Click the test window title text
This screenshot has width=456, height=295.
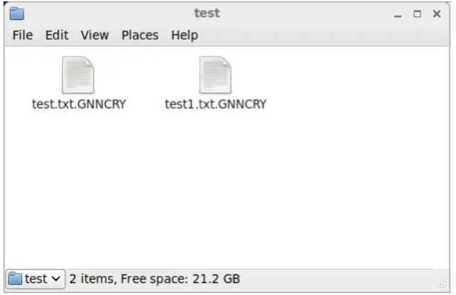pos(207,13)
